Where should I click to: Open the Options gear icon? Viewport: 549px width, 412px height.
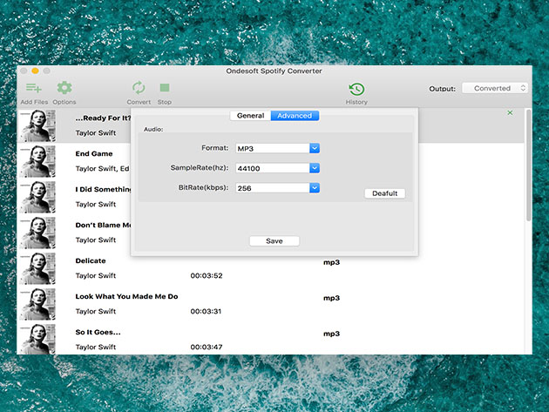(64, 87)
